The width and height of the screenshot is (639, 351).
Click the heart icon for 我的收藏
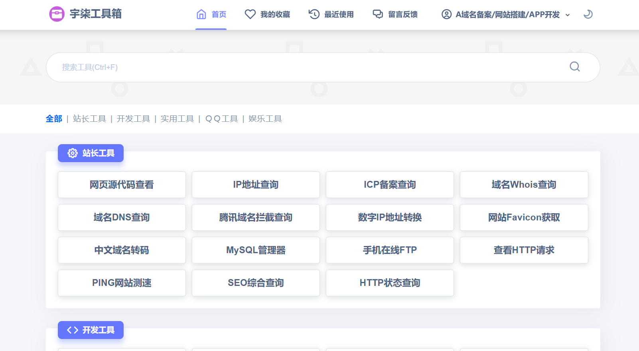(250, 14)
